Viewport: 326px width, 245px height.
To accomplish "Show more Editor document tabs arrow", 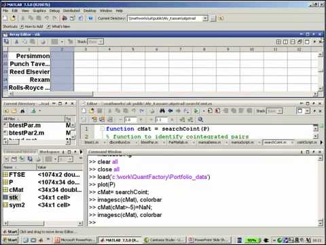I will click(321, 142).
